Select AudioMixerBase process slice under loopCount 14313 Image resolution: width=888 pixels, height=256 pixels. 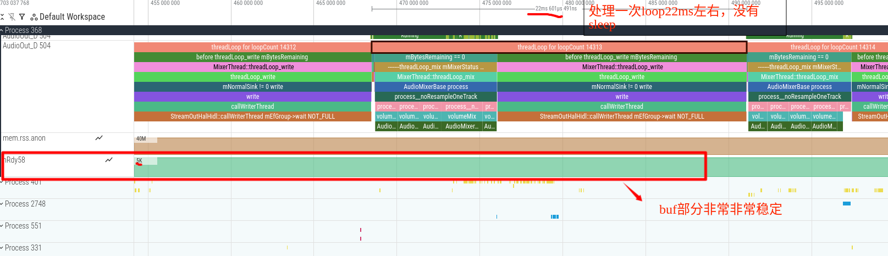[435, 87]
